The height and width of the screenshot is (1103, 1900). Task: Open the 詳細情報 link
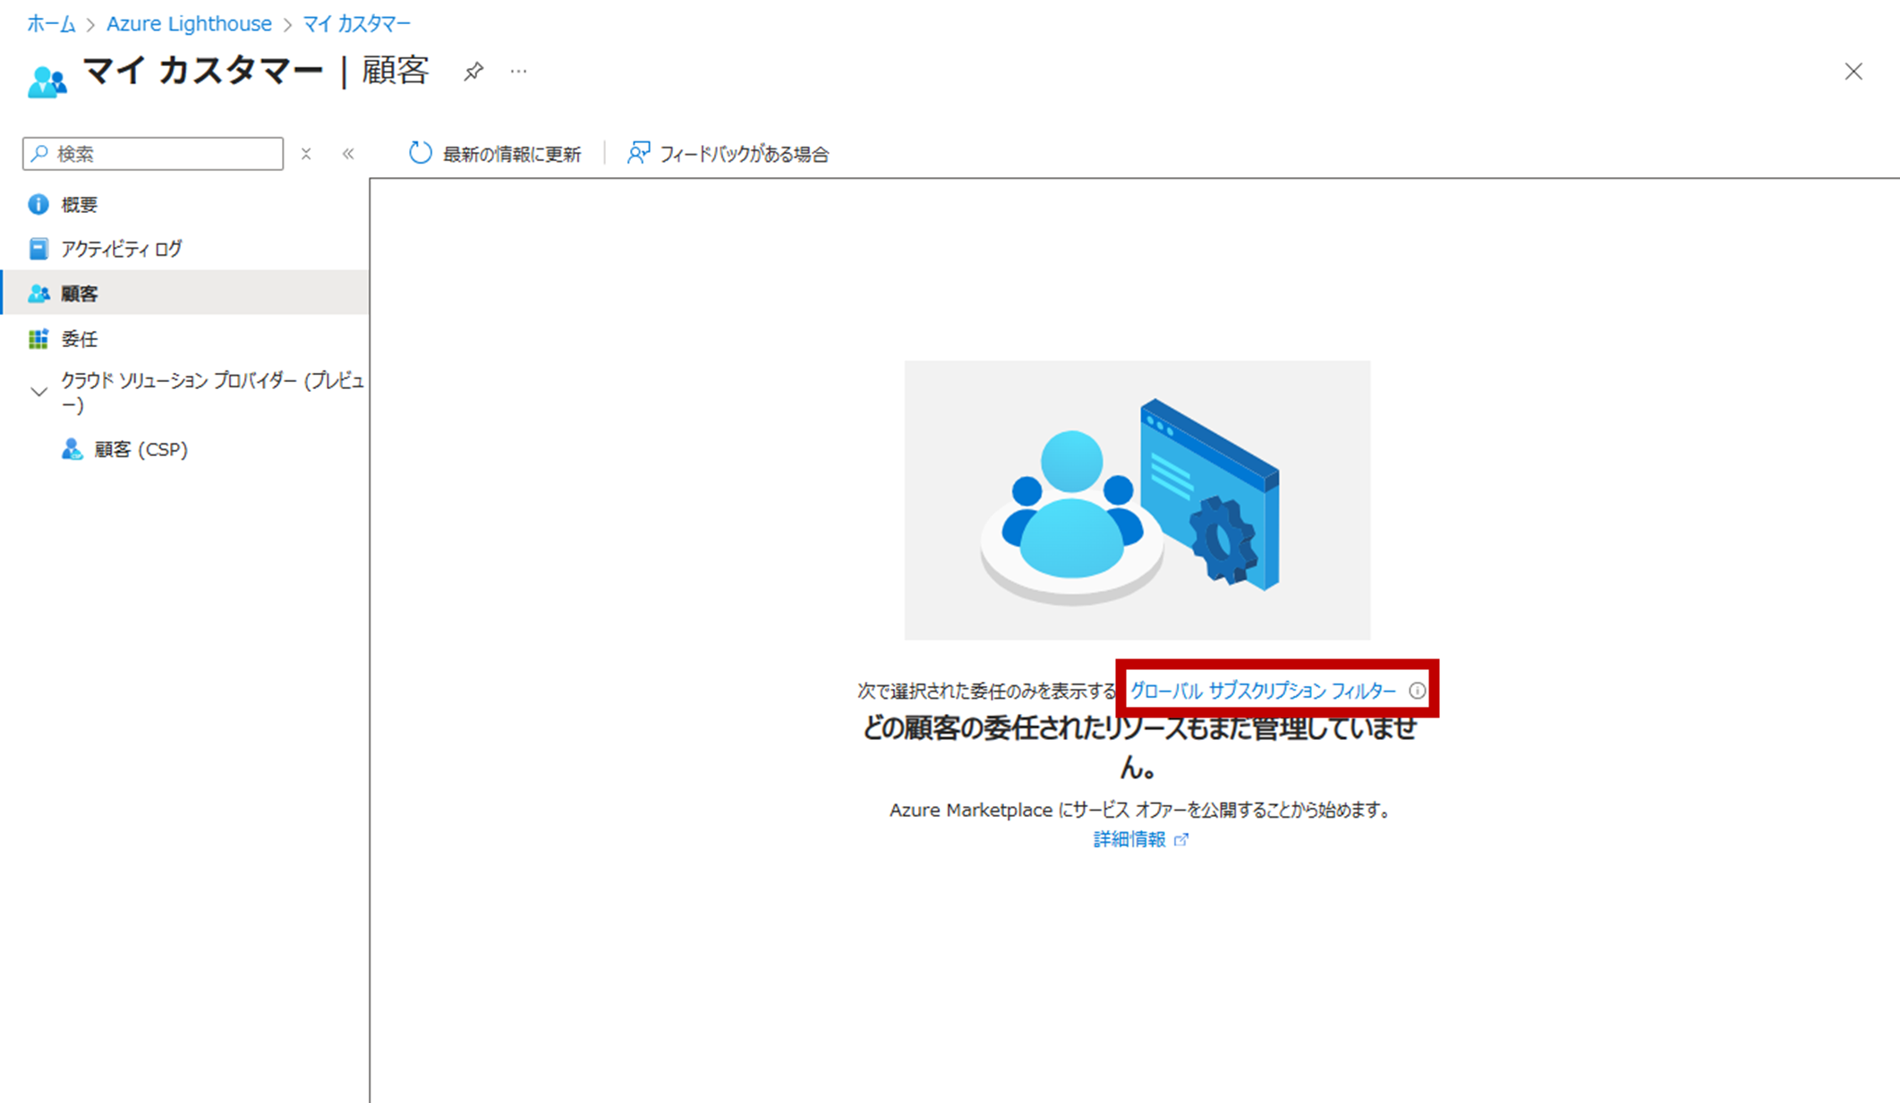coord(1130,839)
